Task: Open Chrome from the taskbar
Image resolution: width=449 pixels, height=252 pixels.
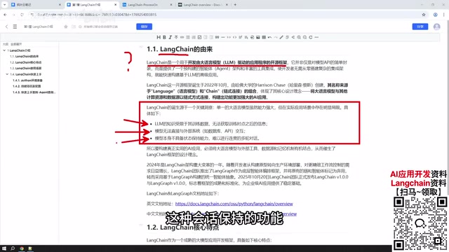Action: point(22,248)
